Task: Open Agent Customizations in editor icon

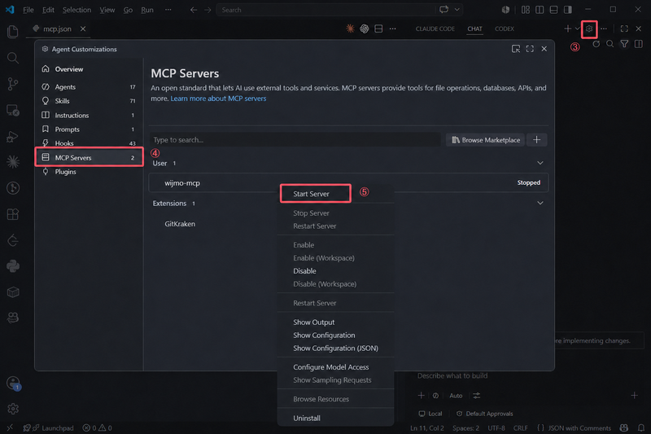Action: click(516, 49)
